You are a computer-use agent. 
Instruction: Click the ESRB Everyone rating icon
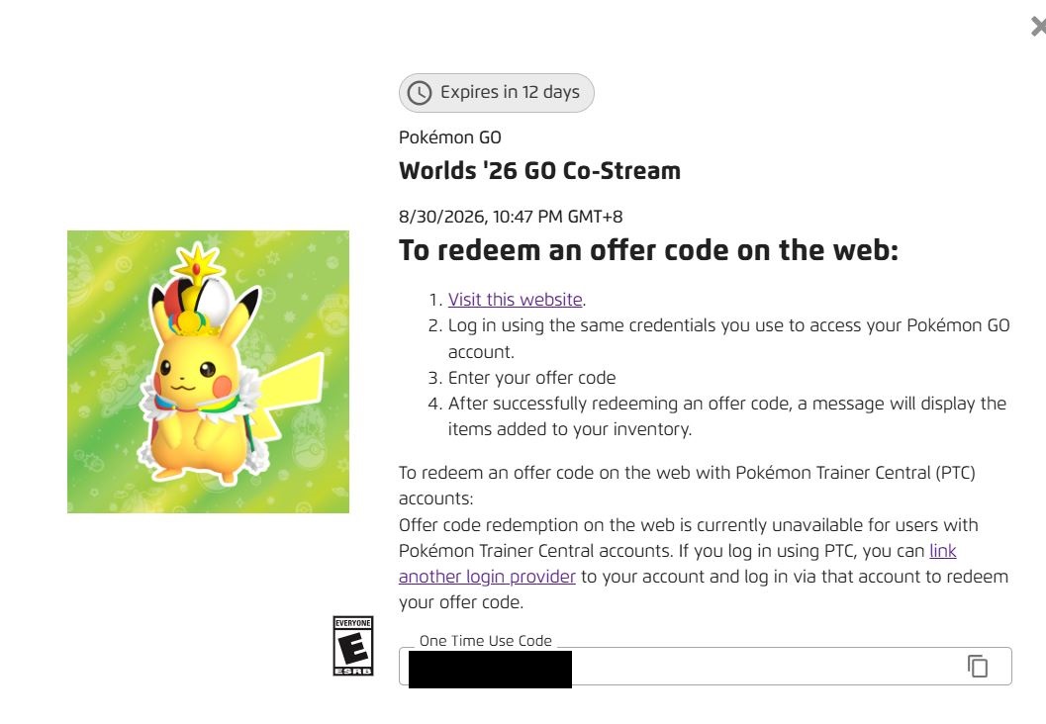point(353,645)
